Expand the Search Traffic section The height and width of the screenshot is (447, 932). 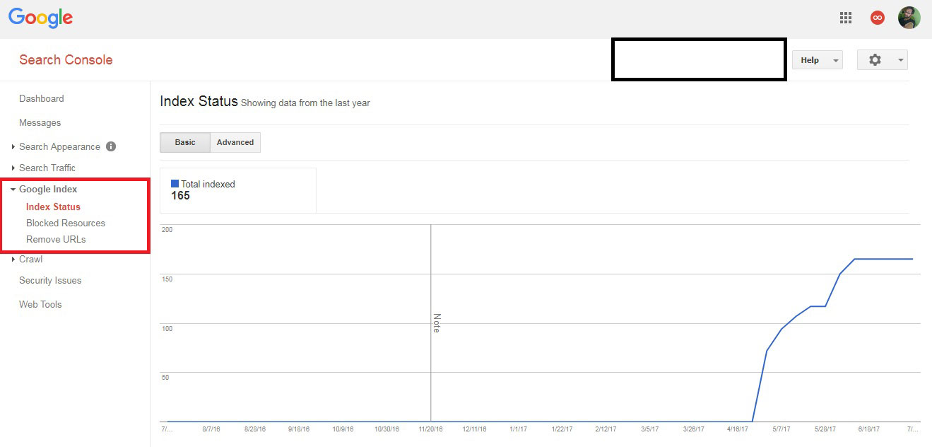pyautogui.click(x=47, y=168)
